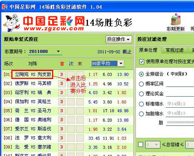Image resolution: width=194 pixels, height=156 pixels.
Task: Click odds value 5.45 in match 04
Action: (93, 102)
